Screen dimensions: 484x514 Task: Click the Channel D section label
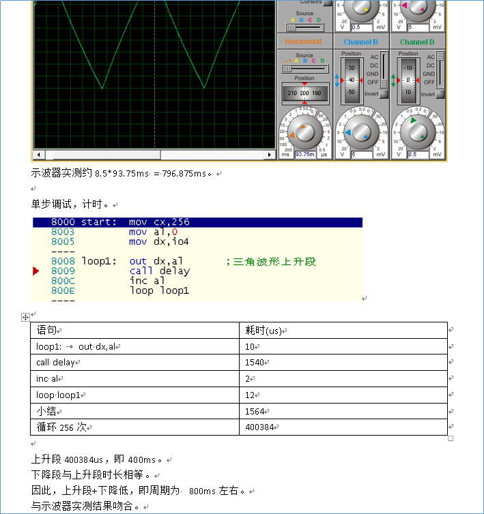[x=417, y=42]
